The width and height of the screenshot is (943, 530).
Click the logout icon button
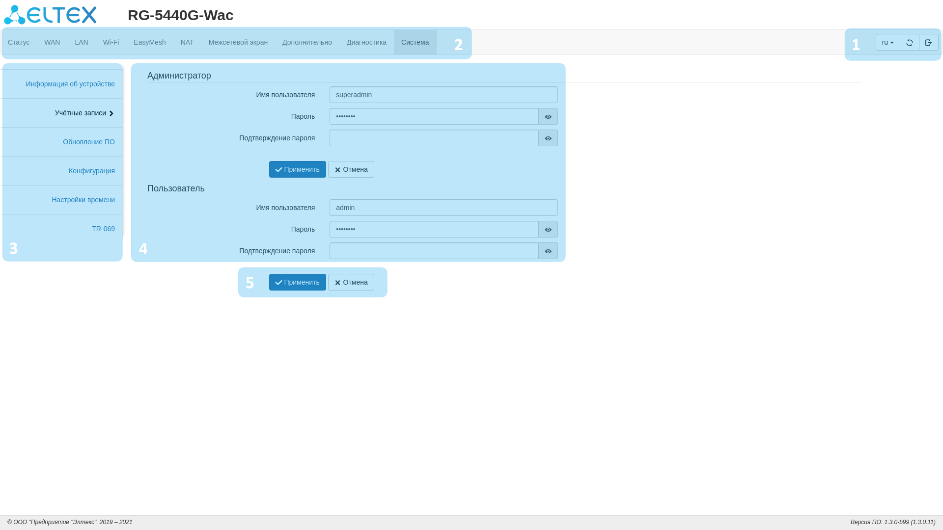pyautogui.click(x=928, y=43)
